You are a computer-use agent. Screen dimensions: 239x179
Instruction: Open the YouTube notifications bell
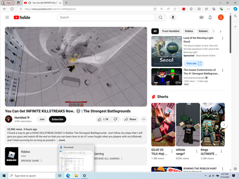pyautogui.click(x=210, y=18)
